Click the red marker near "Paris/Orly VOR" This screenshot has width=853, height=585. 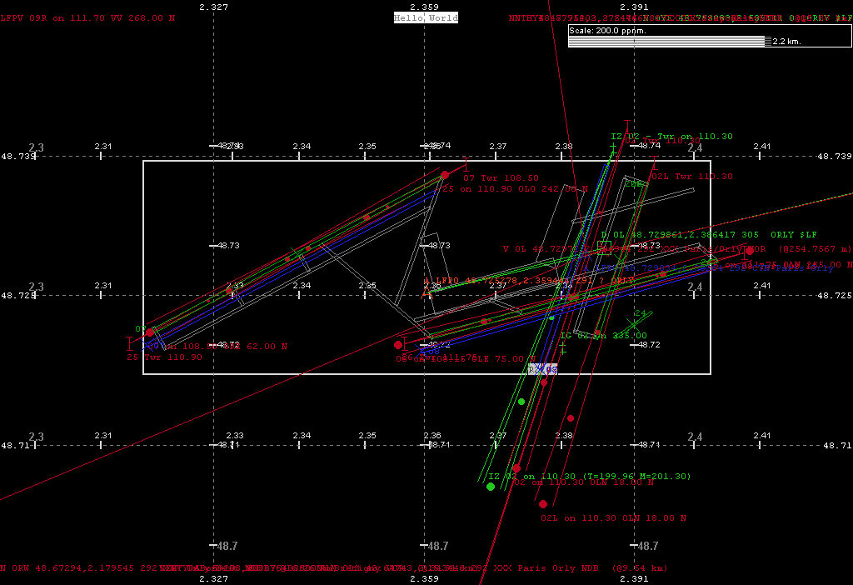click(750, 250)
